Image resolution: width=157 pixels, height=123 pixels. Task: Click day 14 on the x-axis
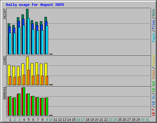click(69, 120)
